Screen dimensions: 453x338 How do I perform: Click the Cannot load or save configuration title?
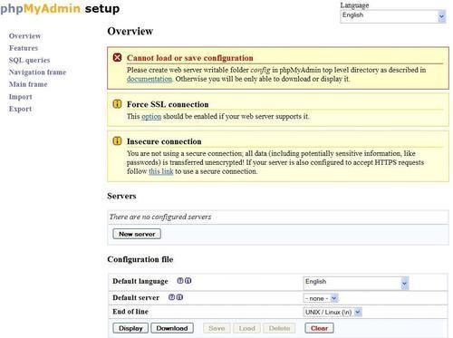click(x=190, y=58)
